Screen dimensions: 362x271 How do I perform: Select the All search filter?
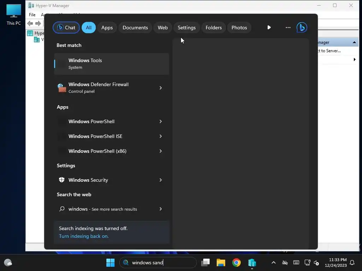tap(89, 28)
